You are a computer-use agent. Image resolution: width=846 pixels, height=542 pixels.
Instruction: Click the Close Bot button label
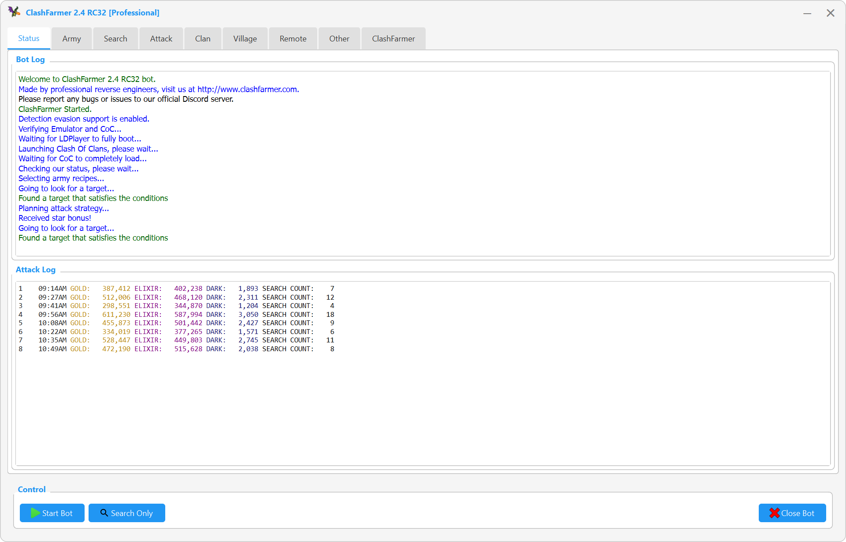[x=798, y=513]
